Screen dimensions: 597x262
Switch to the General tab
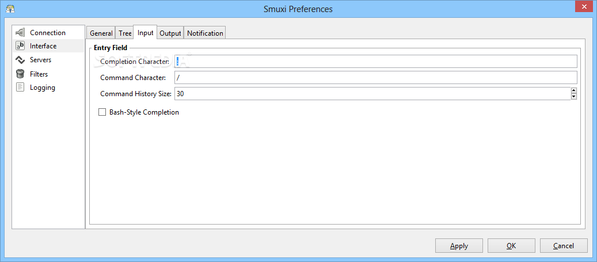[101, 33]
